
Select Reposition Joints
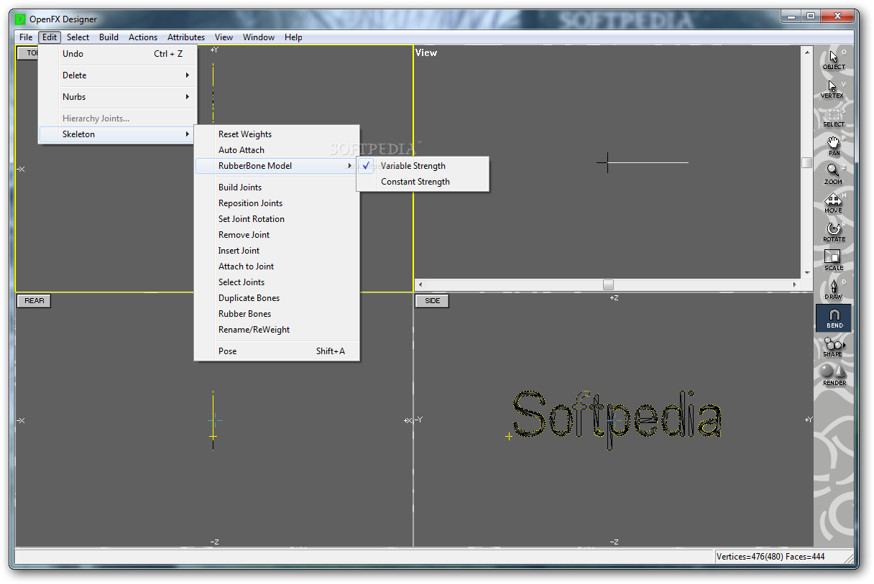(x=277, y=203)
